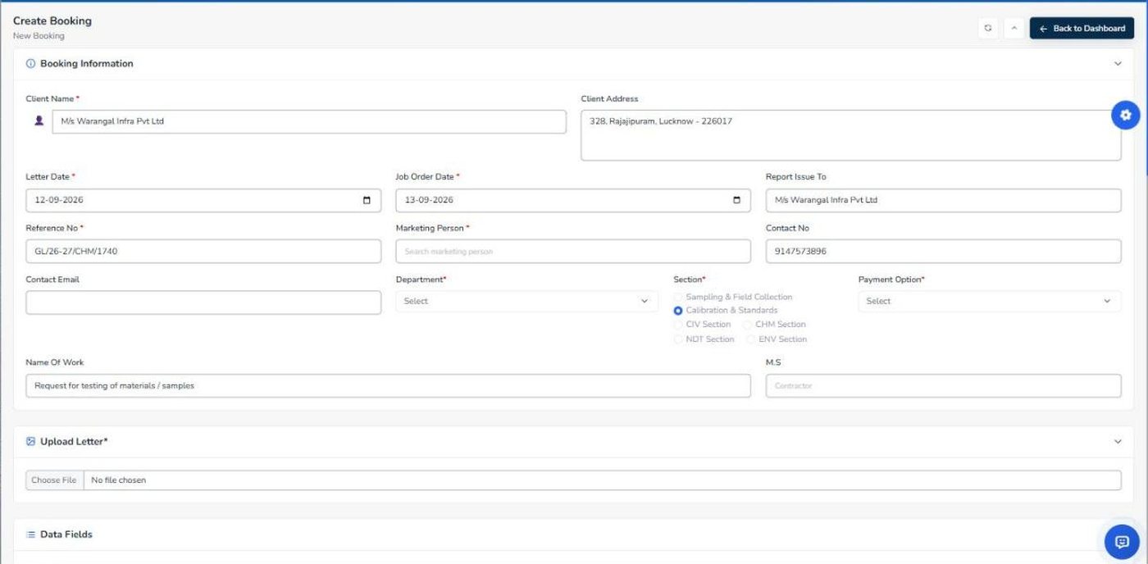Click the Data Fields section header
The image size is (1148, 564).
tap(573, 534)
